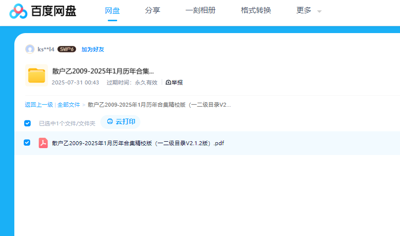400x236 pixels.
Task: Click the printer icon in 云打印
Action: 110,121
